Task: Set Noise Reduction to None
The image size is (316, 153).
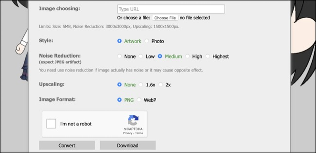Action: pyautogui.click(x=119, y=57)
